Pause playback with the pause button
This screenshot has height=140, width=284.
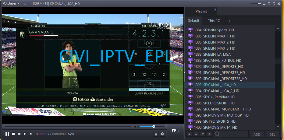(7, 134)
